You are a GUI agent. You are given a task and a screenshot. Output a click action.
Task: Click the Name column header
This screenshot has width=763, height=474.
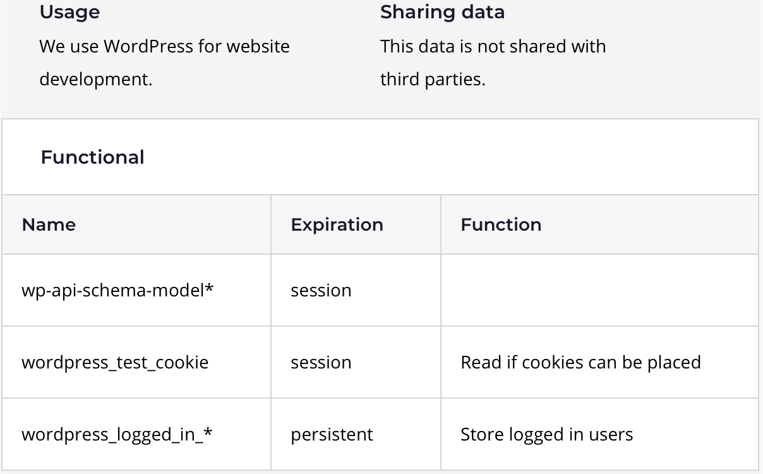[x=49, y=224]
